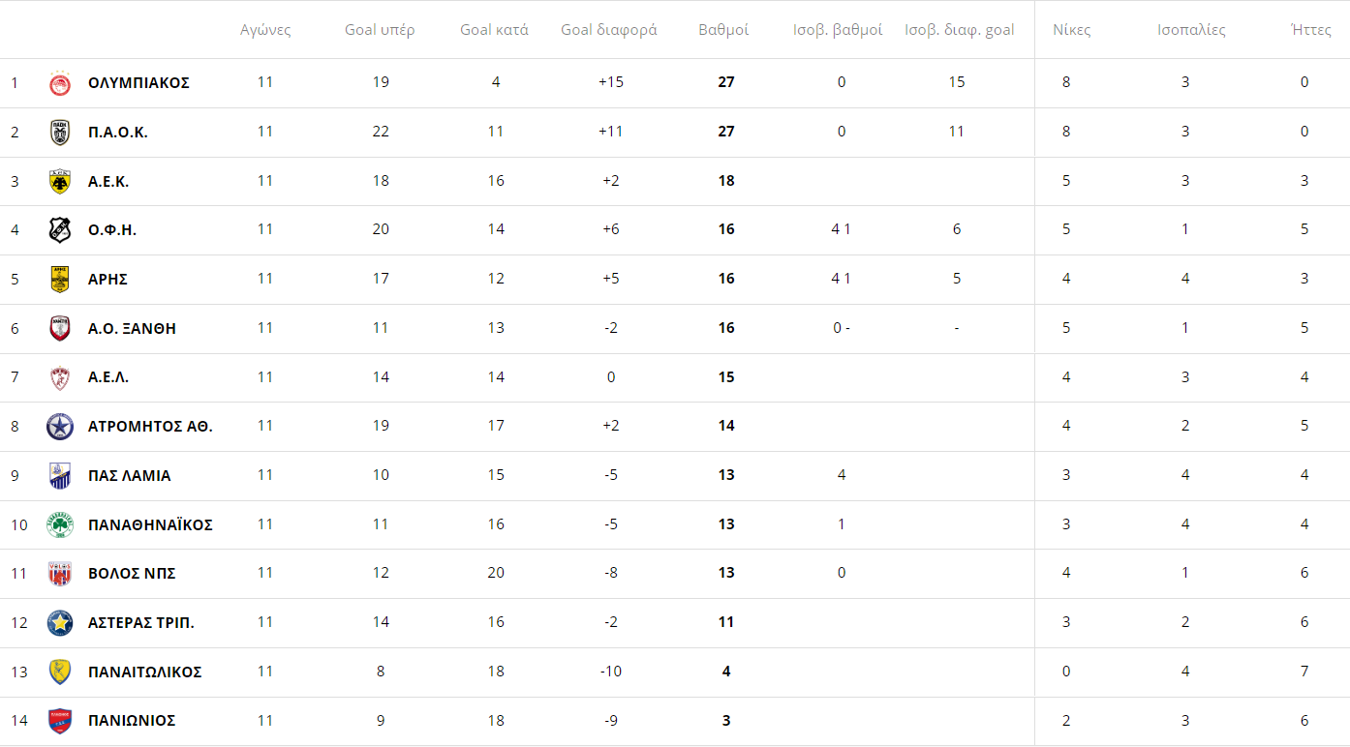1350x747 pixels.
Task: Click the Α.Ο. ΞΑΝΘΗ crest
Action: click(x=60, y=329)
